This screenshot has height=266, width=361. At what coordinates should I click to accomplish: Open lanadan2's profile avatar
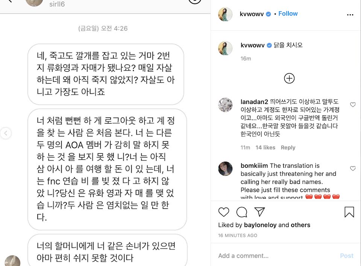coord(225,105)
